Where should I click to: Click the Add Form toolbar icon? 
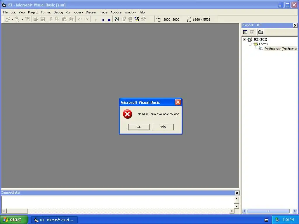(x=18, y=19)
